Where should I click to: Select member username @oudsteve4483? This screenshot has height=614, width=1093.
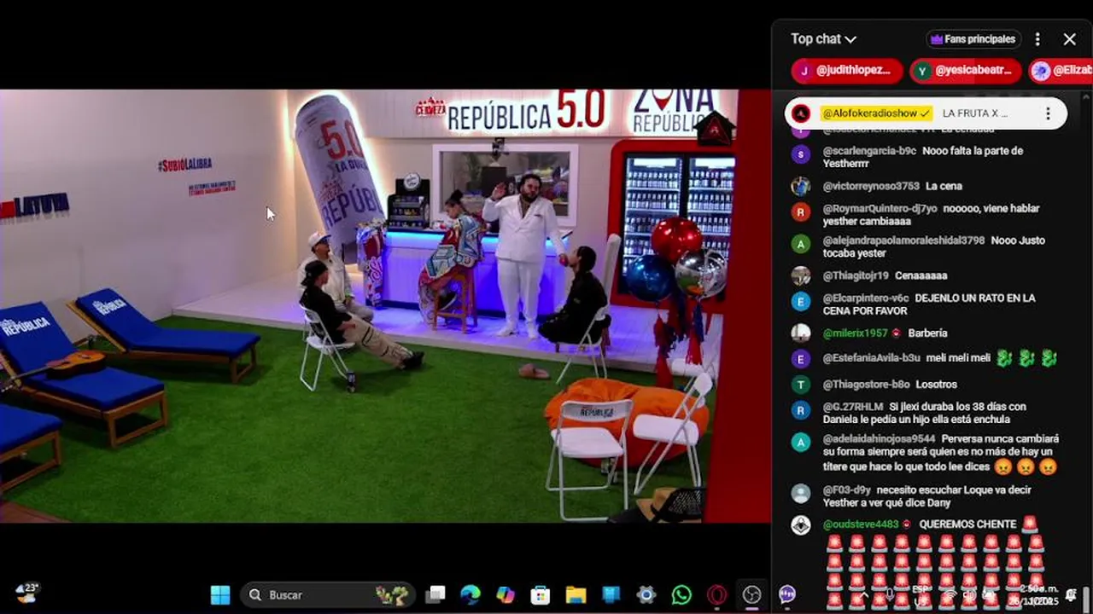click(x=861, y=524)
